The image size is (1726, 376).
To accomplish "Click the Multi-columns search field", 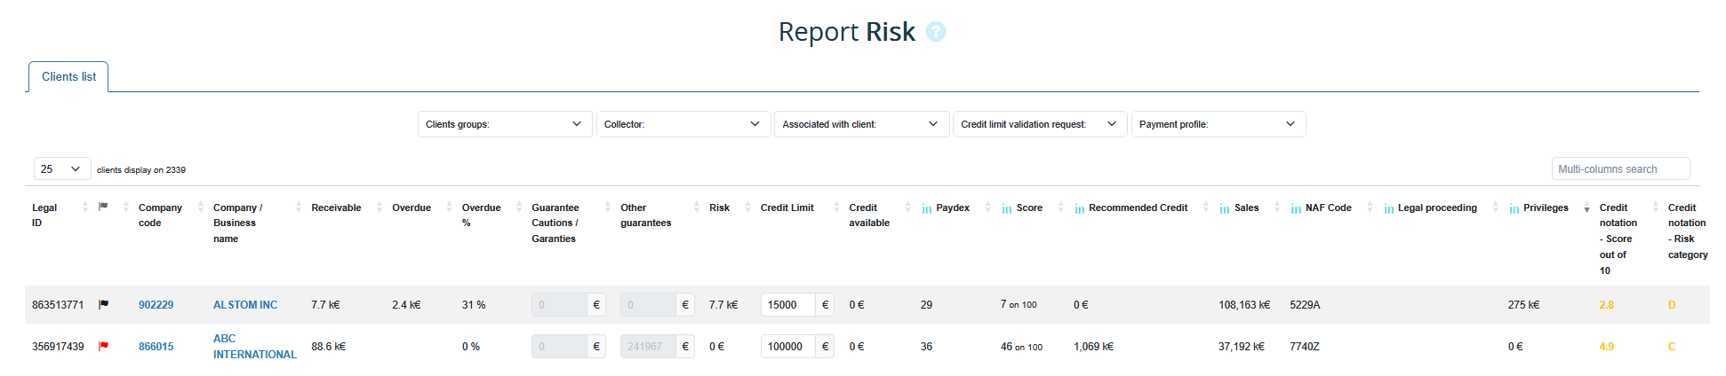I will (x=1620, y=168).
